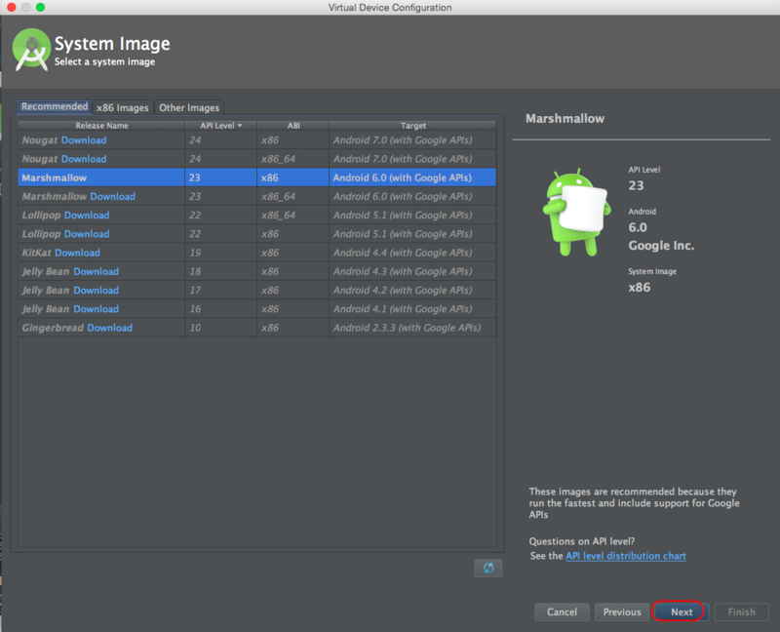Click the green zoom window button
The width and height of the screenshot is (780, 632).
(x=40, y=7)
